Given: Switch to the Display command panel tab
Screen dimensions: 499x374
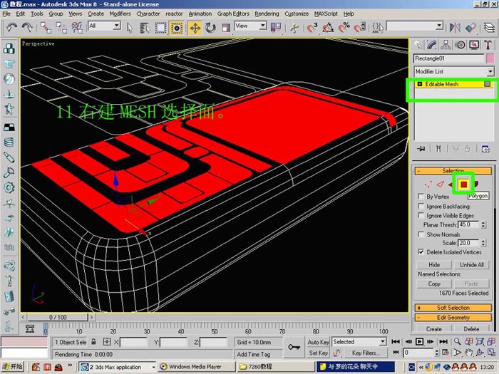Looking at the screenshot, I should [x=474, y=45].
